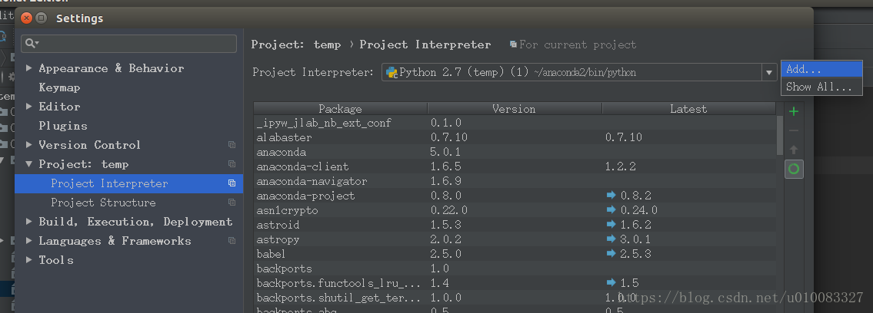Click the update arrow icon for babel
873x313 pixels.
point(611,254)
